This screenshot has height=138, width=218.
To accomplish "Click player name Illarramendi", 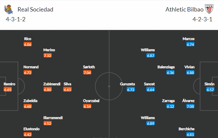I will (53, 118).
